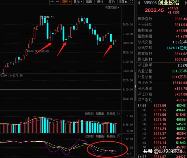This screenshot has width=187, height=158.
Task: Click 换指标 in the volume panel
Action: [111, 114]
